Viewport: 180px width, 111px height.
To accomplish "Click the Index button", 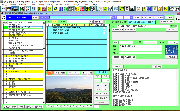I will (x=35, y=17).
